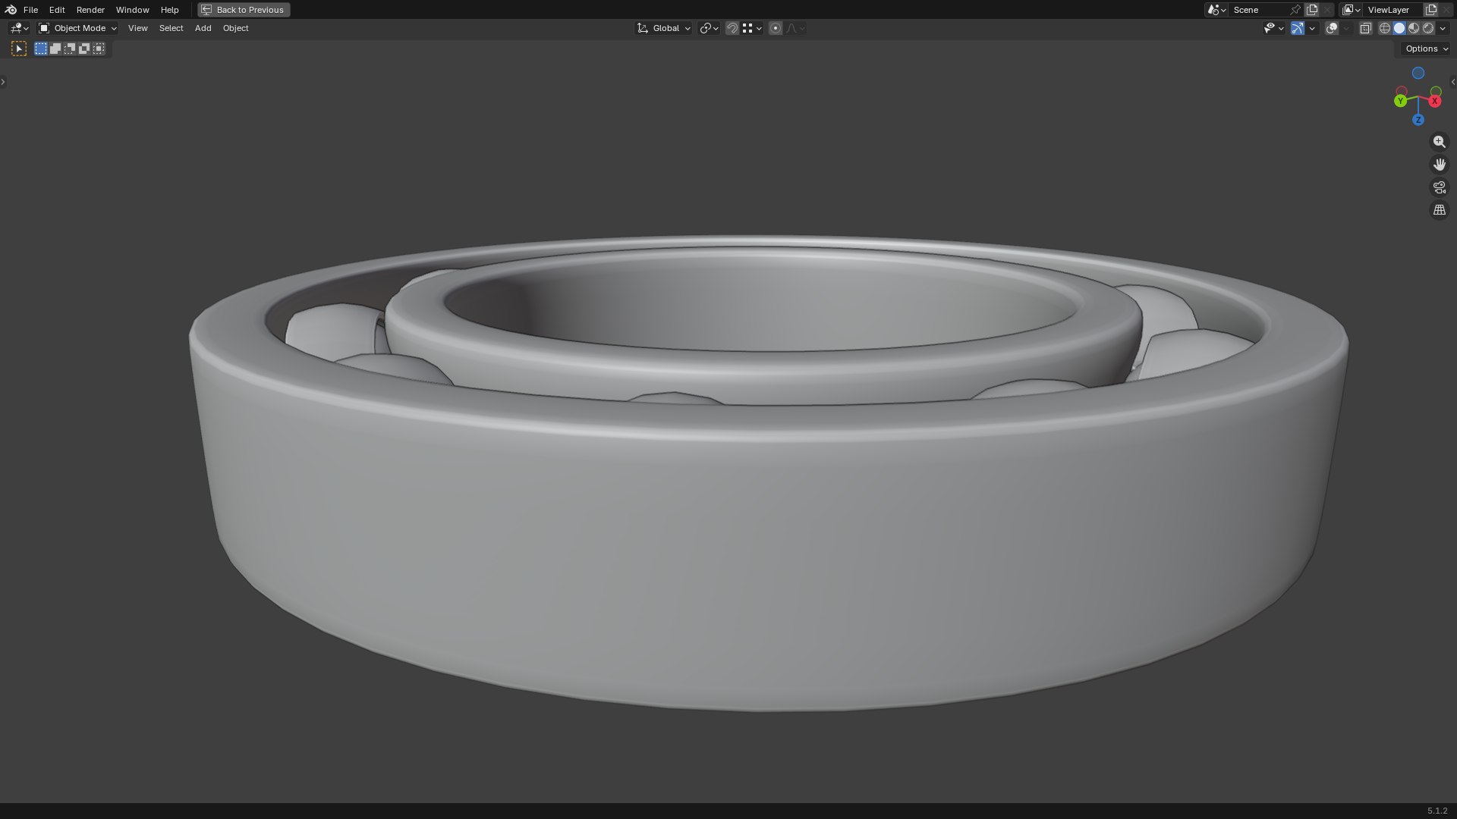Switch to wireframe viewport shading
This screenshot has width=1457, height=819.
1385,28
